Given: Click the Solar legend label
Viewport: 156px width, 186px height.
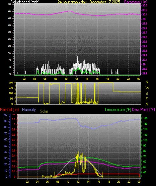Looking at the screenshot, I should 44,111.
